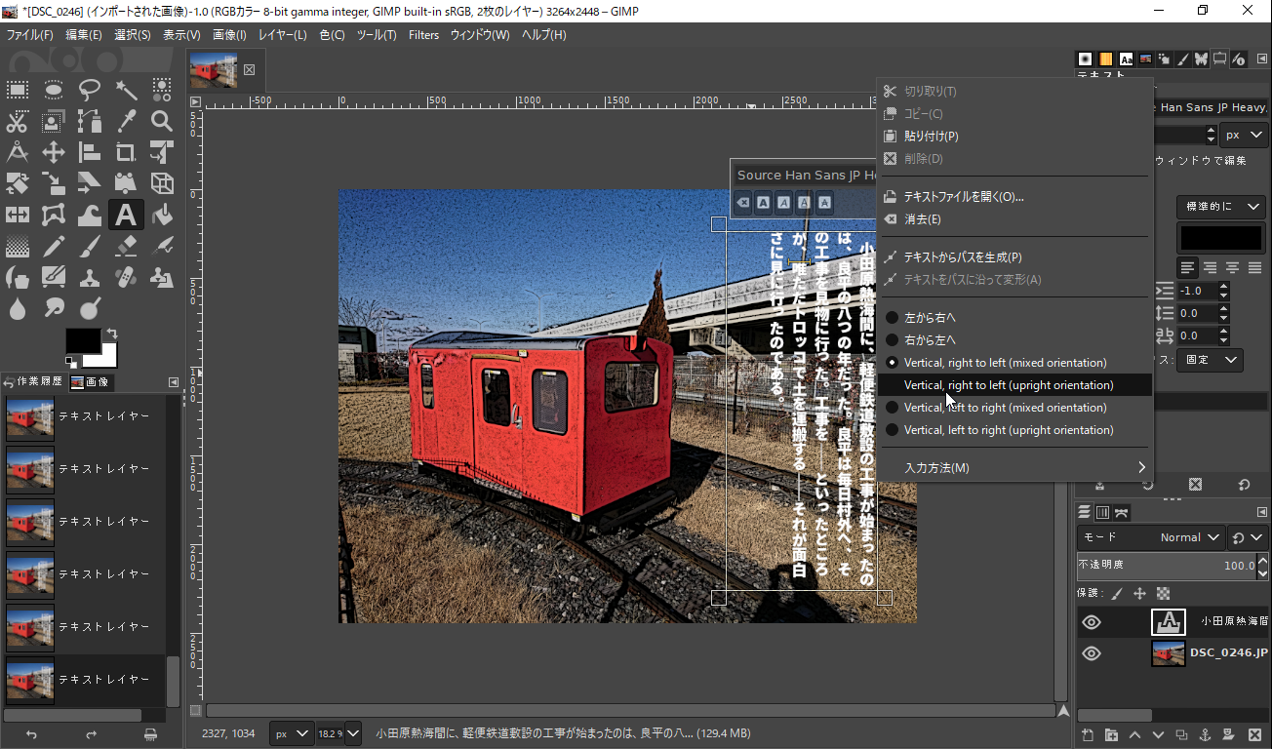Select the Text tool in the toolbox
1272x749 pixels.
tap(126, 215)
